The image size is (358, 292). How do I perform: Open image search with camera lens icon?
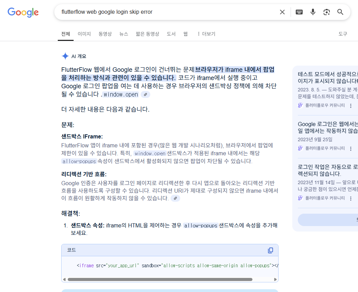click(x=327, y=12)
